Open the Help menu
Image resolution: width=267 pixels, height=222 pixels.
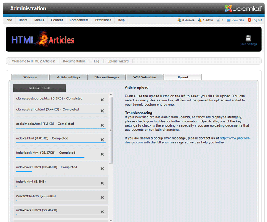tap(121, 20)
